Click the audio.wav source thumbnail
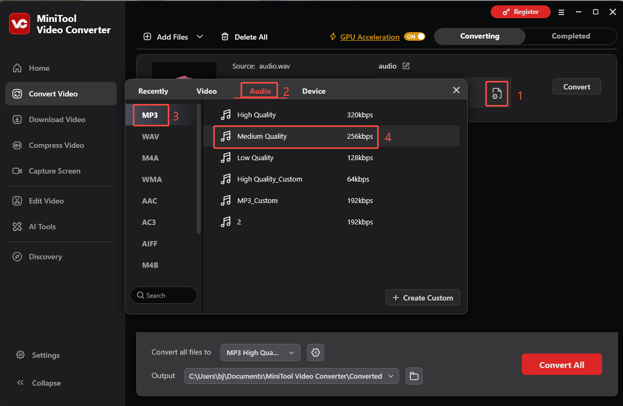The image size is (623, 406). pos(184,71)
